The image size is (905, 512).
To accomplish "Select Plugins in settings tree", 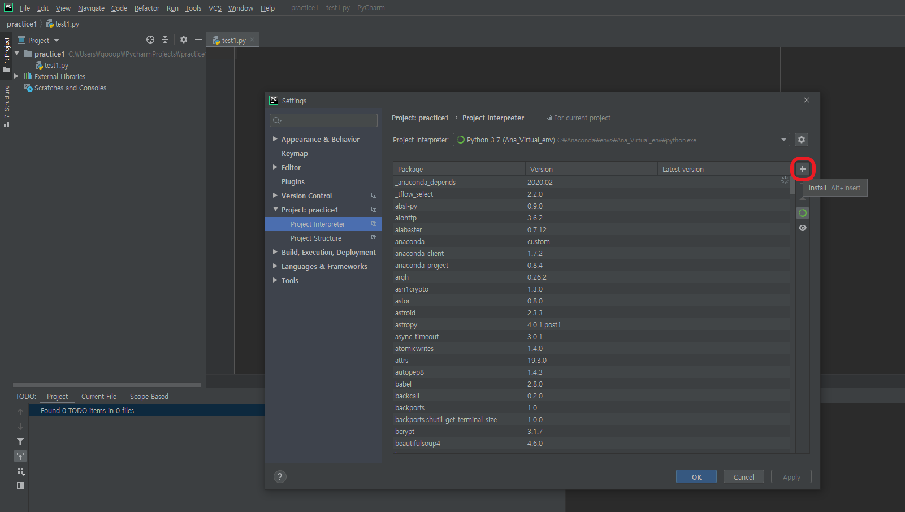I will [x=293, y=181].
